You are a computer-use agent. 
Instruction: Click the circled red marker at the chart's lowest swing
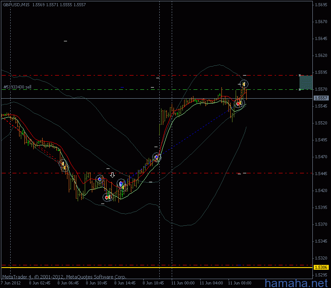point(107,197)
